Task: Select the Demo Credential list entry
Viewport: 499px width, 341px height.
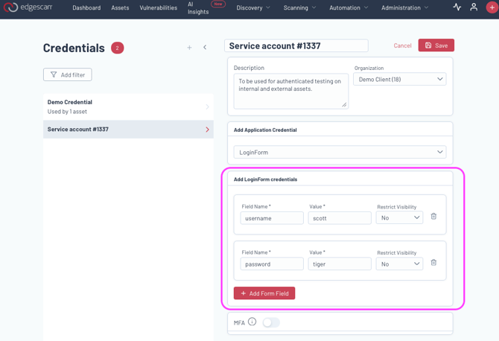Action: (x=128, y=106)
